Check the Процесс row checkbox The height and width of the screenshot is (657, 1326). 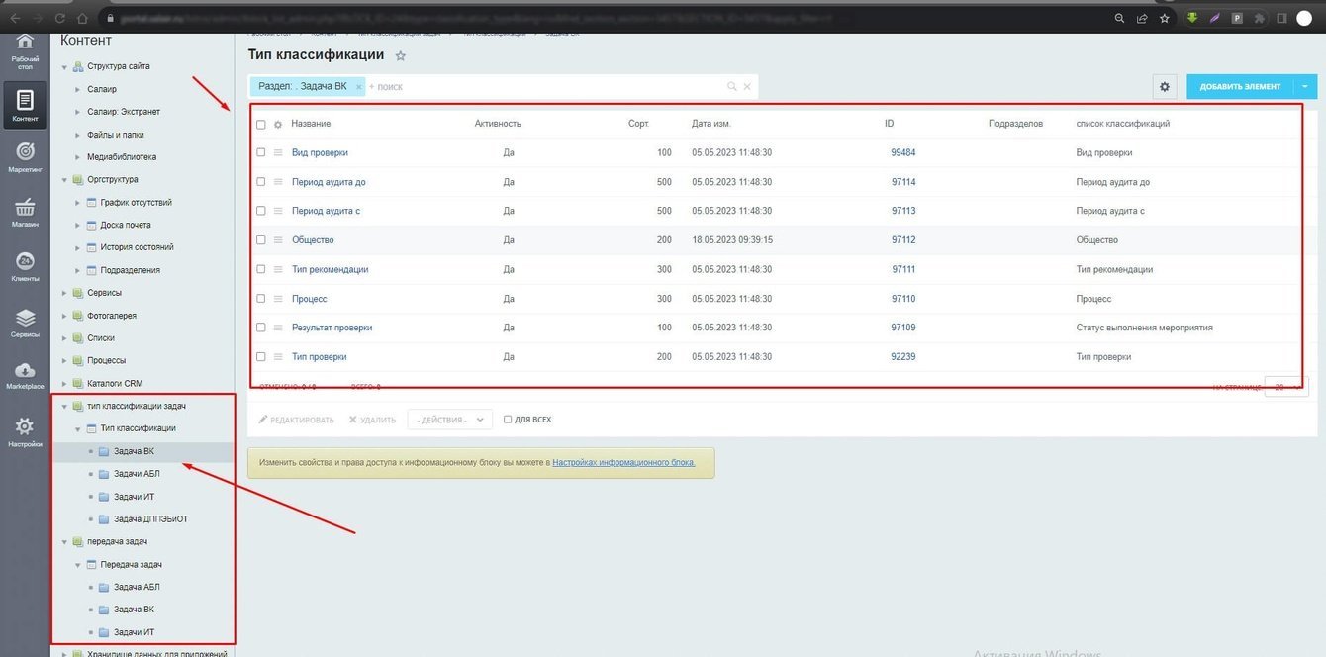click(261, 299)
